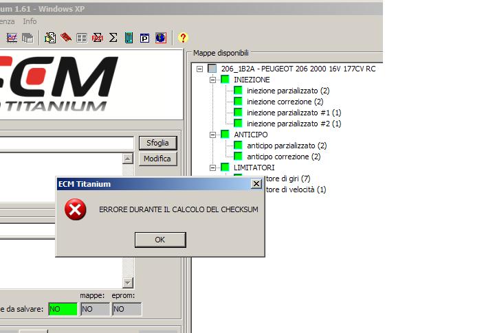This screenshot has height=333, width=495.
Task: Click green square beside iniezione parzializzato #2
Action: click(238, 124)
